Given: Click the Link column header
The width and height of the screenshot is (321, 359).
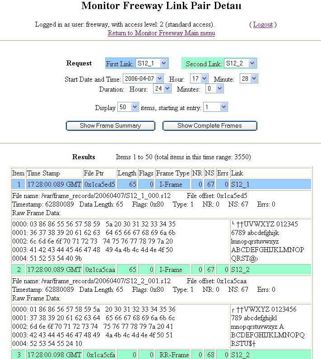Looking at the screenshot, I should click(x=237, y=173).
